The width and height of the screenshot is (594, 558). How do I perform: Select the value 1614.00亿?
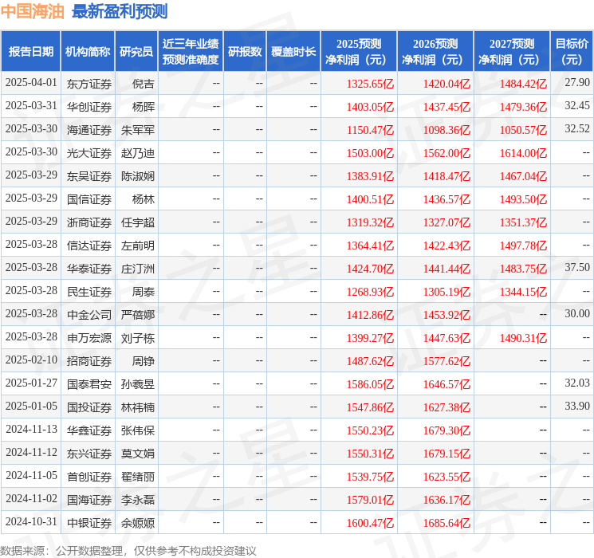[524, 153]
